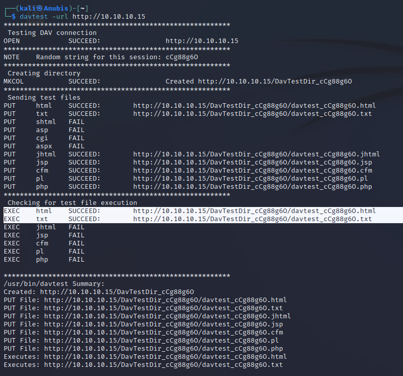Viewport: 403px width, 376px height.
Task: Open the PUT php SUCCEED file URL
Action: (x=252, y=186)
